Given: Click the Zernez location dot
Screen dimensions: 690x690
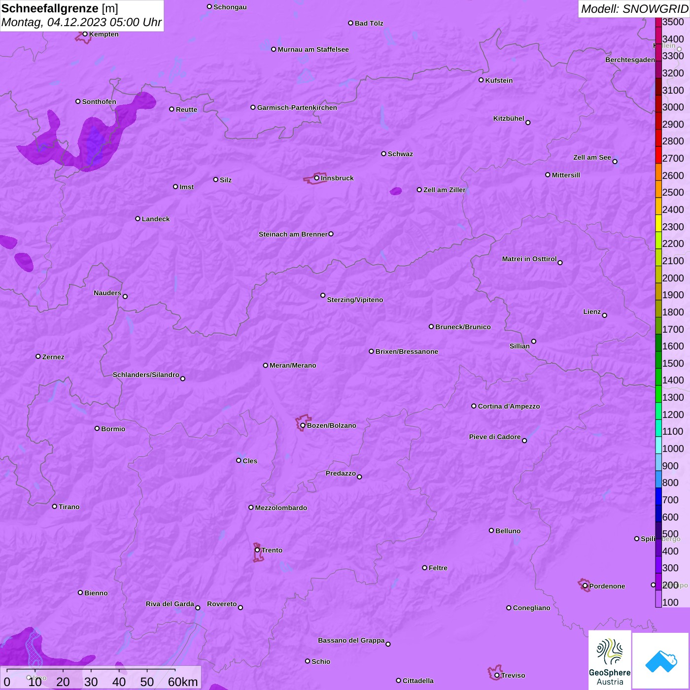Looking at the screenshot, I should [x=38, y=356].
